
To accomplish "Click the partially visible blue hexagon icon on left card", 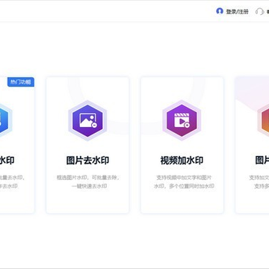I will (6, 120).
